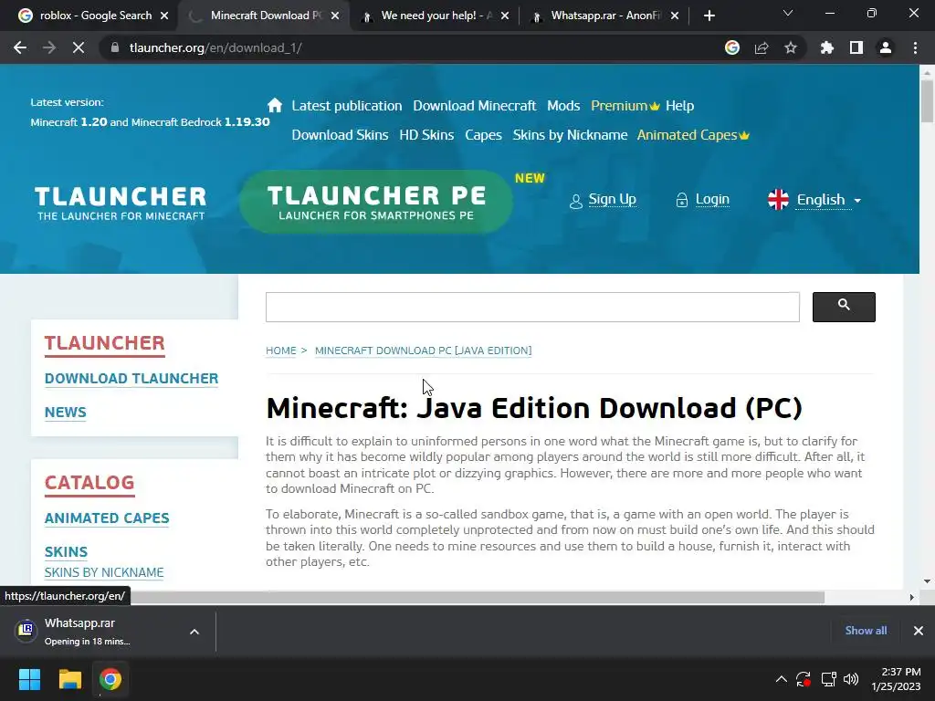Open File Explorer from the taskbar

[69, 679]
